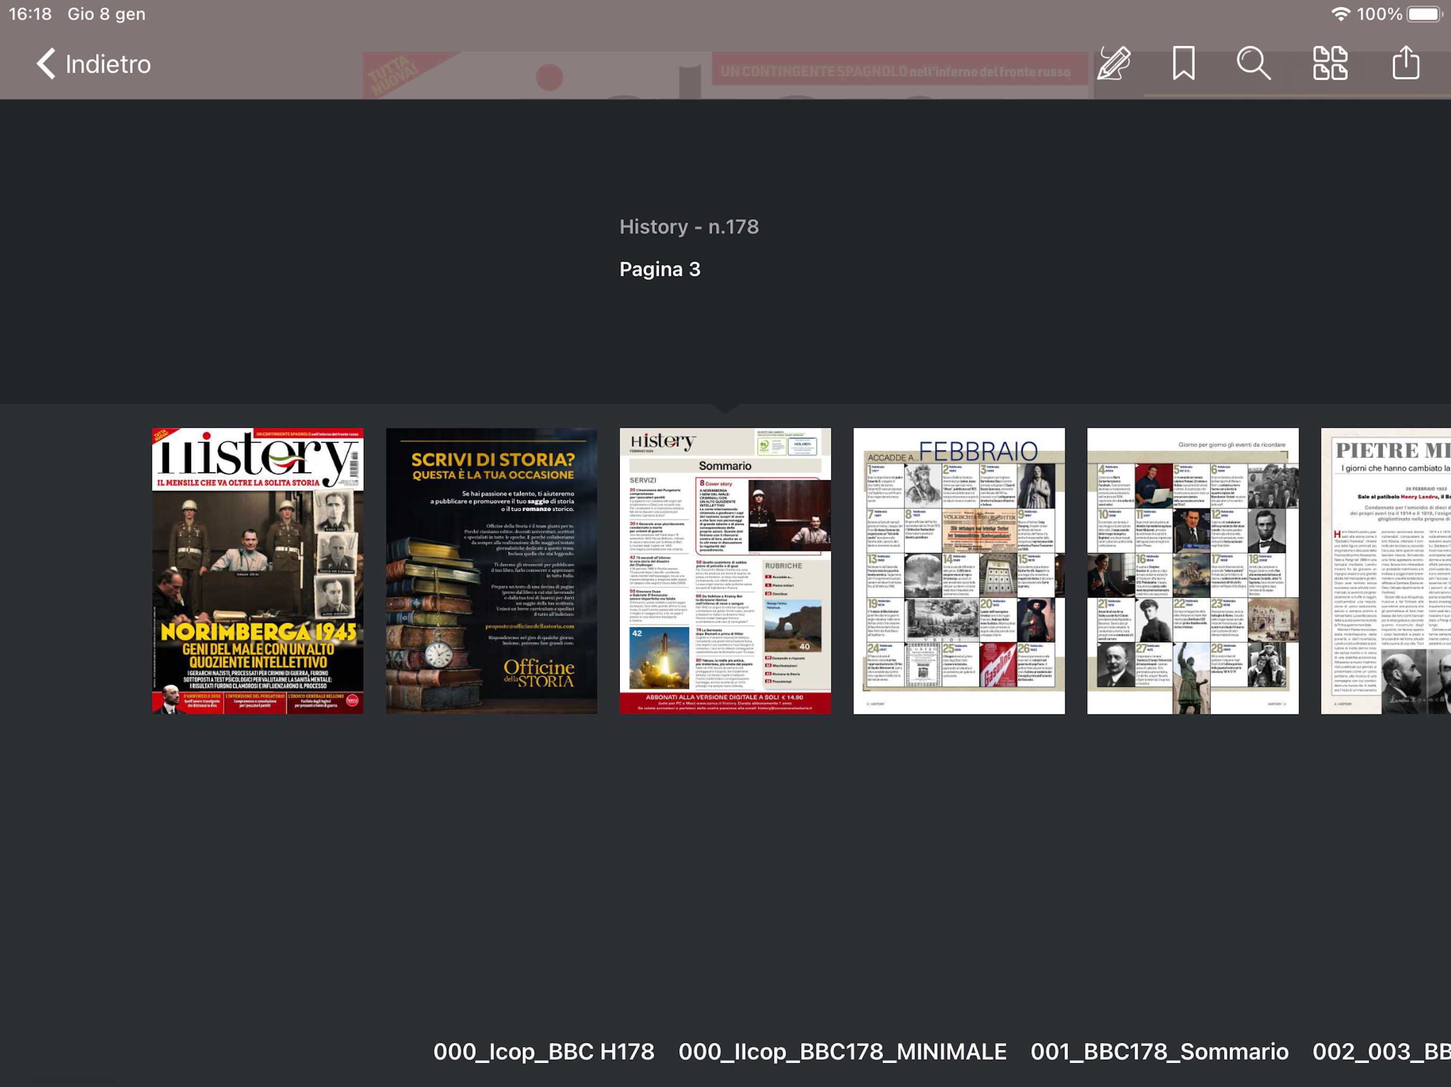
Task: Open the History cover thumbnail
Action: click(258, 571)
